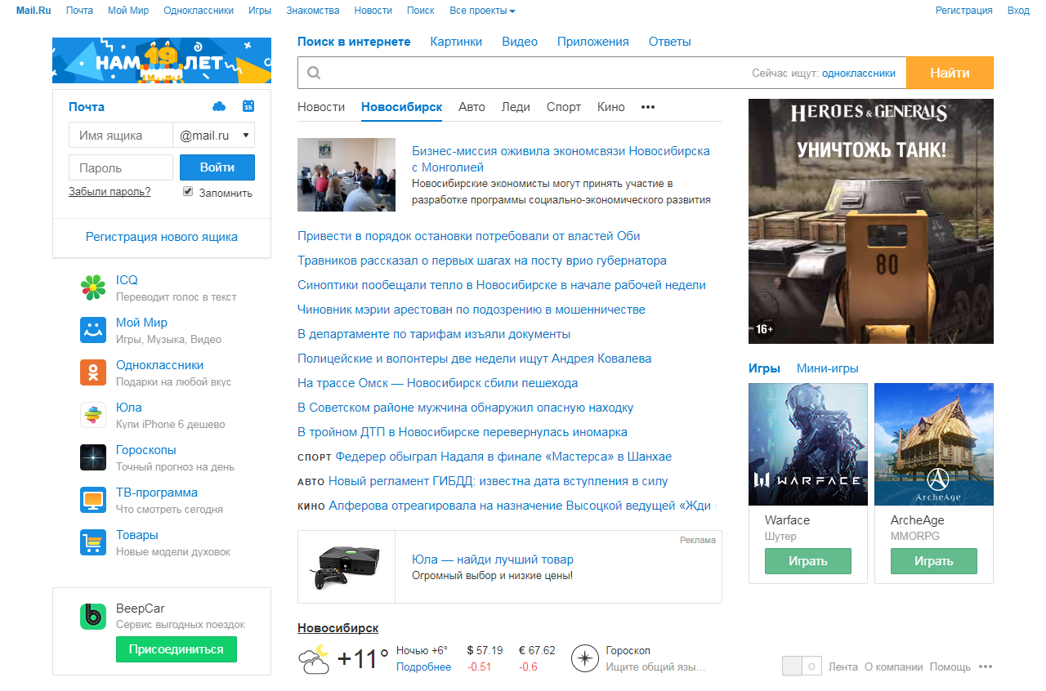Image resolution: width=1046 pixels, height=691 pixels.
Task: Open Федерер обыграл Надаля headline
Action: [503, 457]
